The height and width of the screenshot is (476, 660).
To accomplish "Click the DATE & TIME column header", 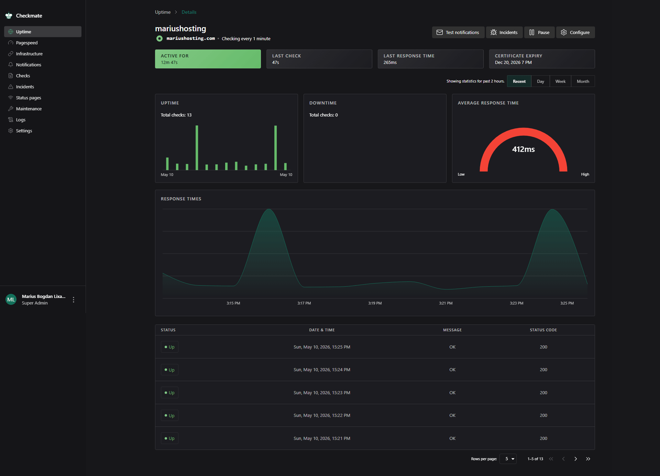I will (x=322, y=330).
